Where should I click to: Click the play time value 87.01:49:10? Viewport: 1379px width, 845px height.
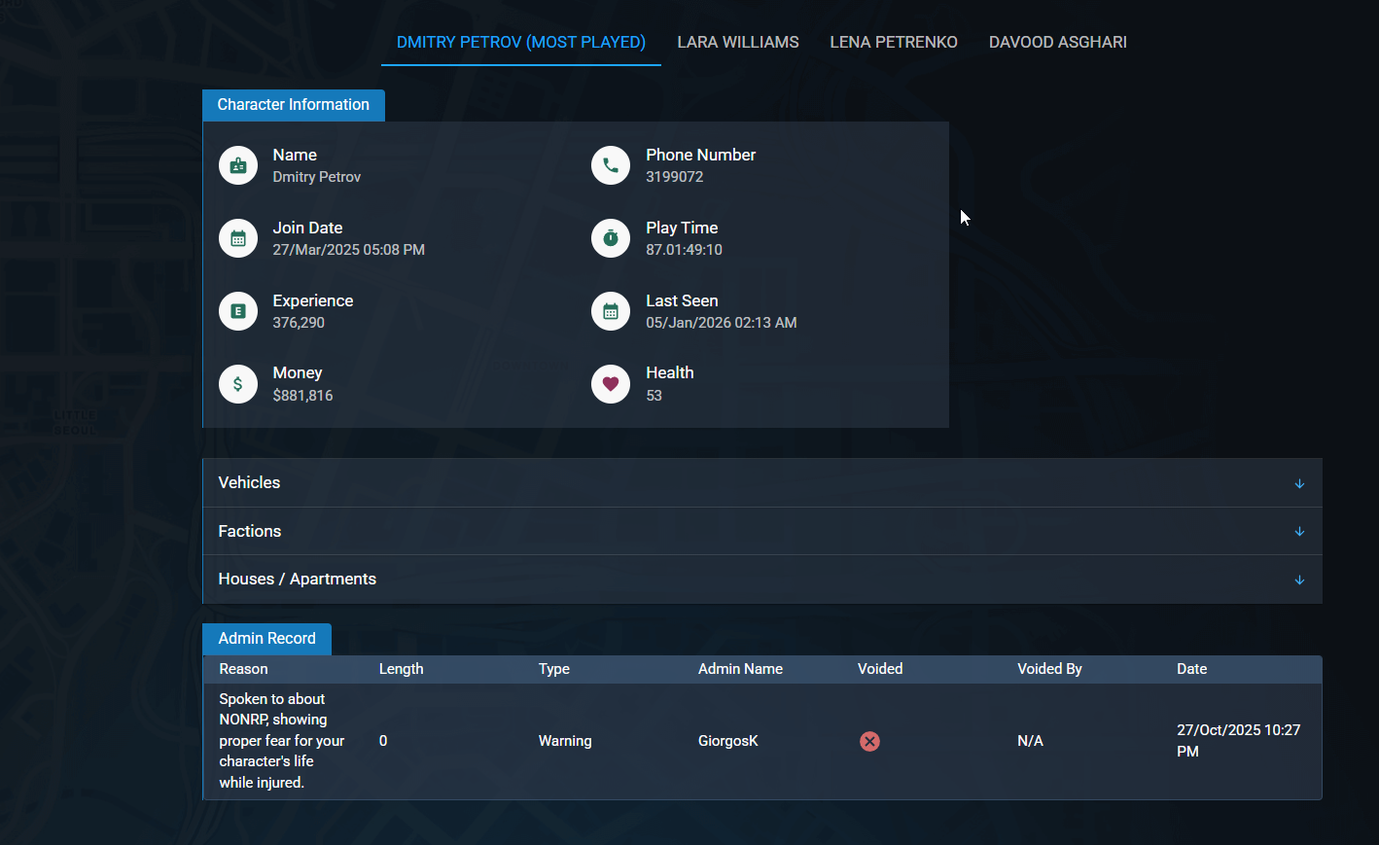(x=685, y=250)
